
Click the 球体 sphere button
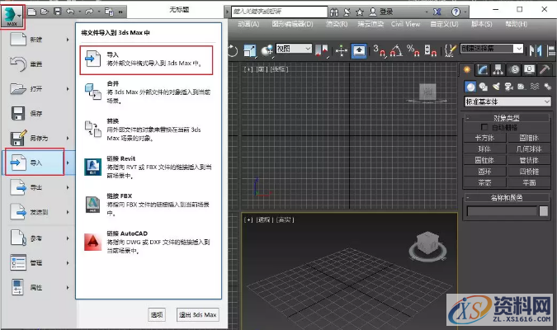coord(484,148)
